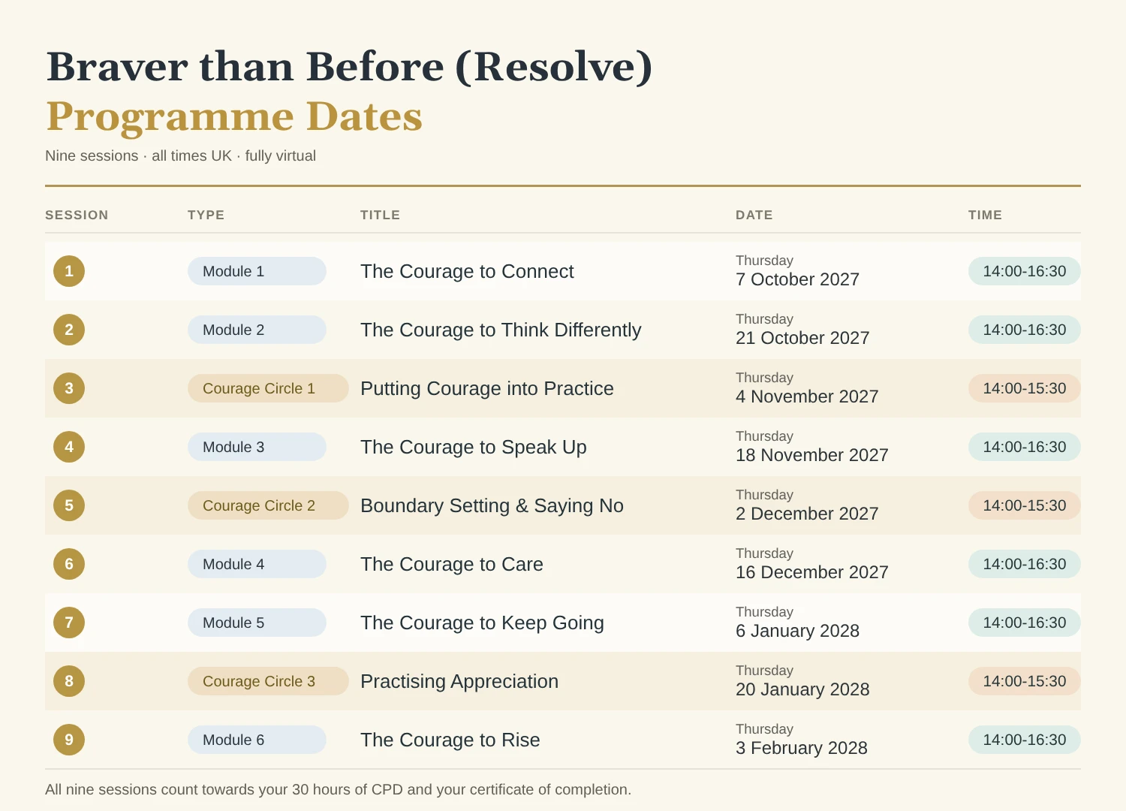Click title 'The Courage to Rise'

[x=450, y=740]
